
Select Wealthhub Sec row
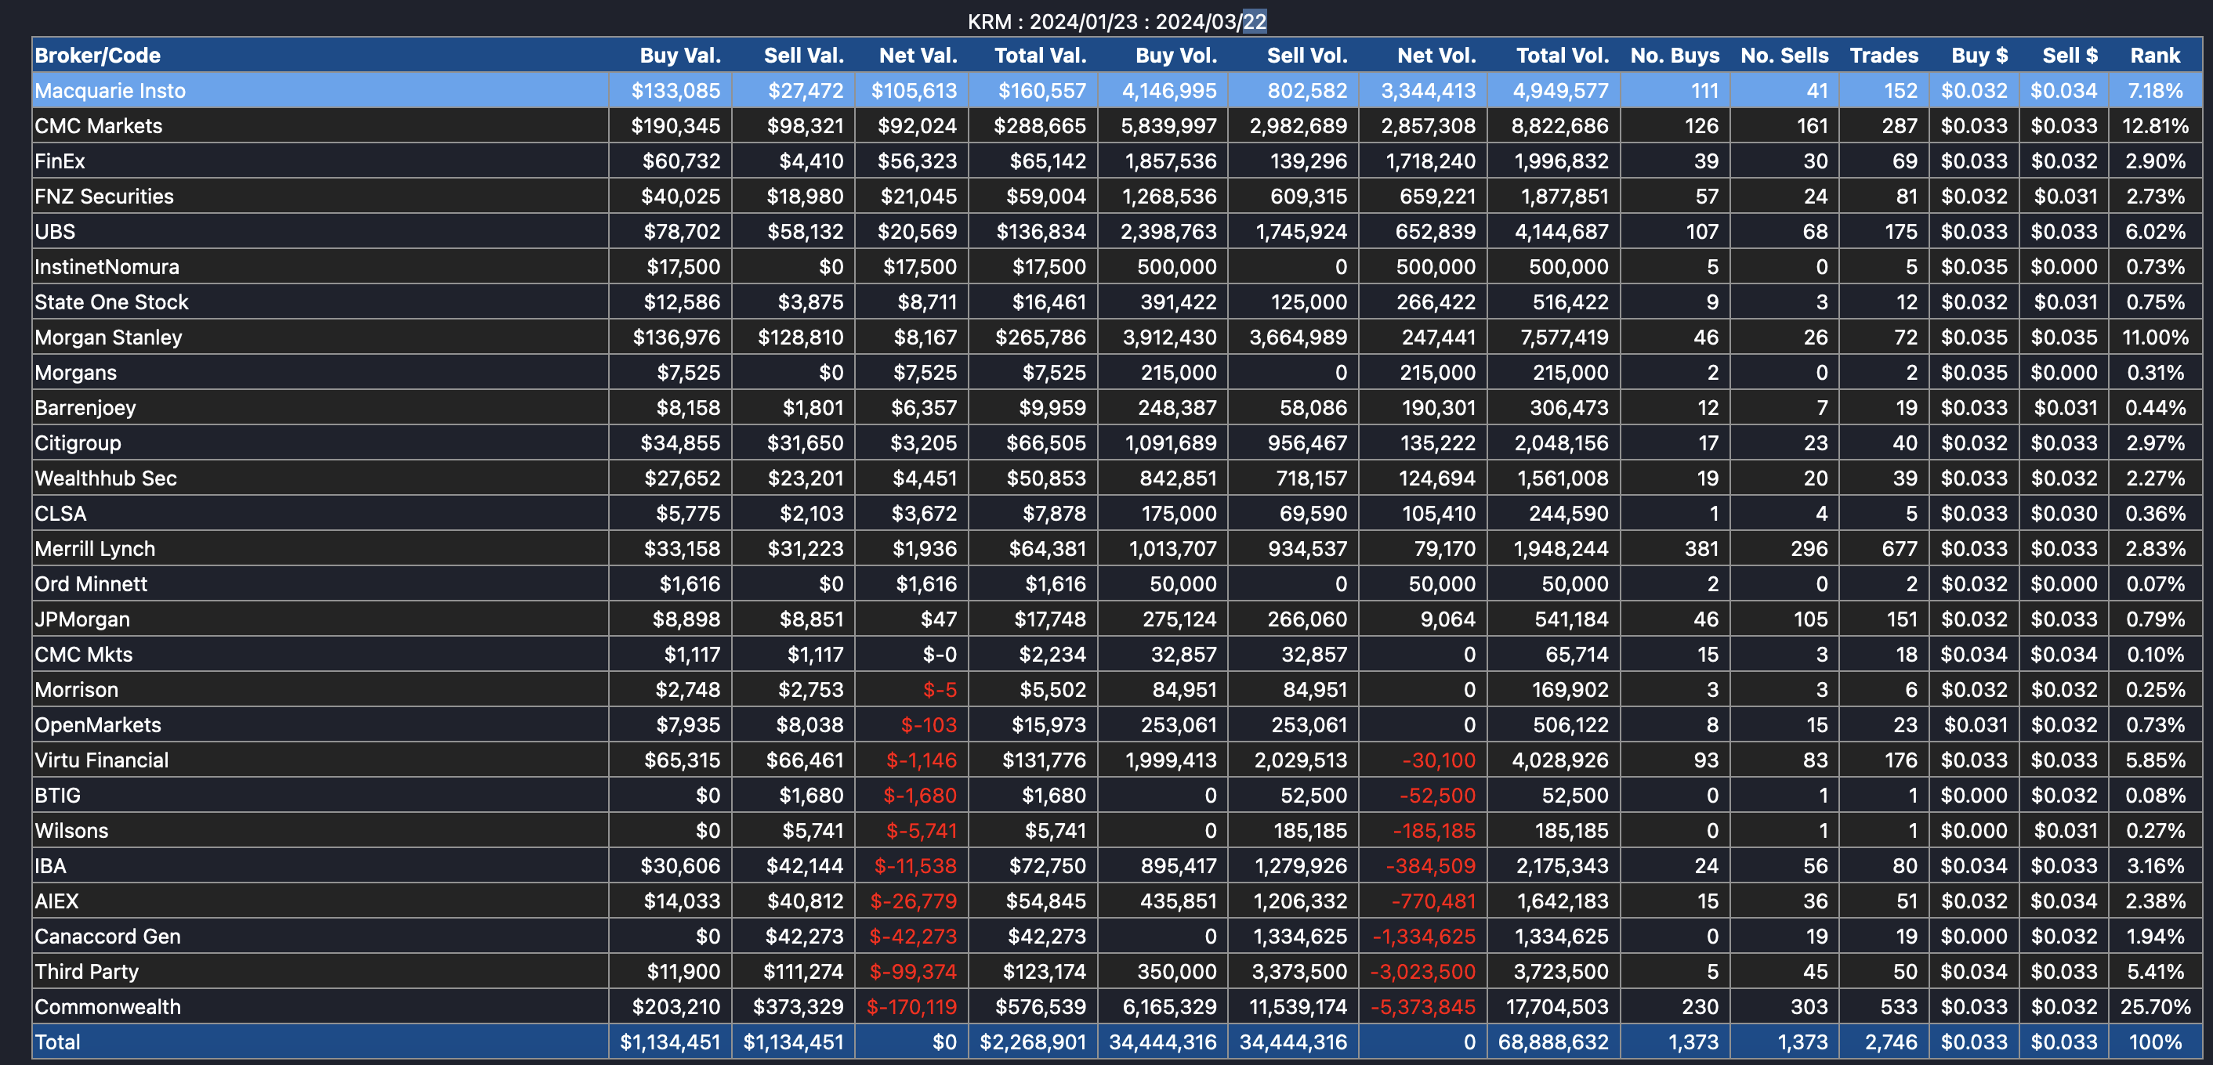[1117, 478]
